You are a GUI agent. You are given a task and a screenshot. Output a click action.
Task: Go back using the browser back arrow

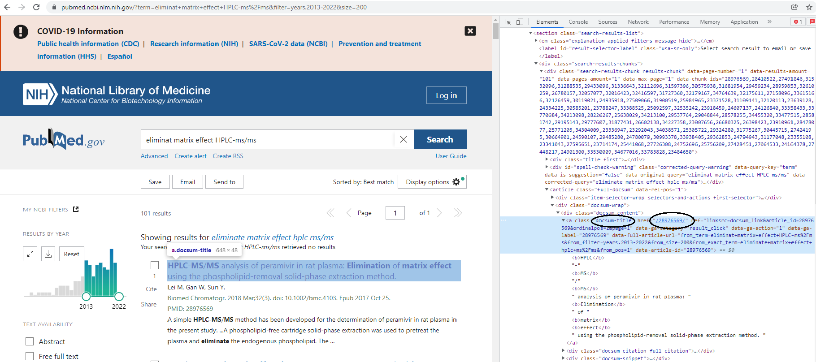tap(8, 7)
